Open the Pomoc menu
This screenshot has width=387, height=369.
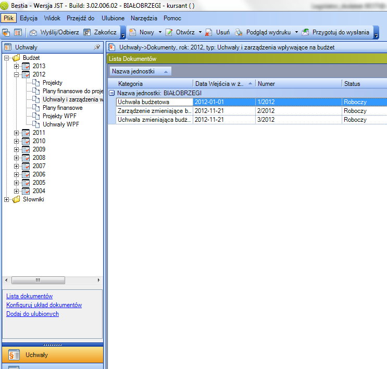172,18
